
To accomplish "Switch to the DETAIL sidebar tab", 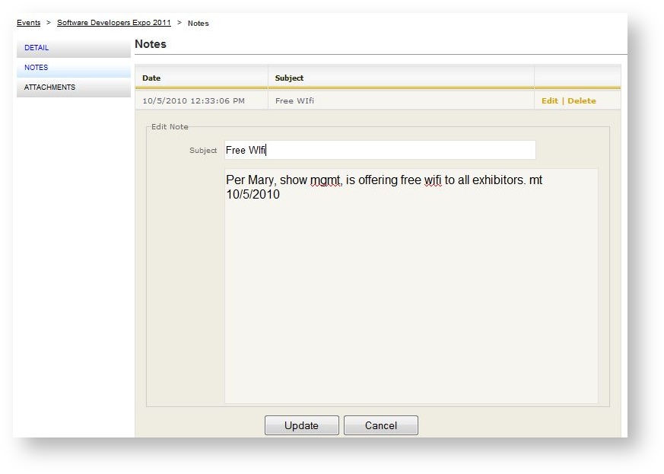I will click(x=37, y=48).
